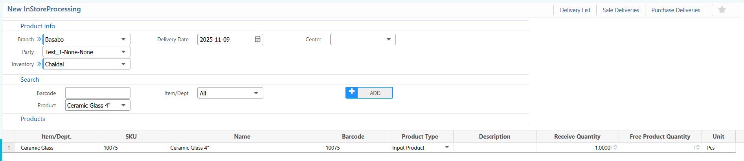Click the double-arrow icon beside Inventory
The width and height of the screenshot is (744, 161).
tap(39, 64)
